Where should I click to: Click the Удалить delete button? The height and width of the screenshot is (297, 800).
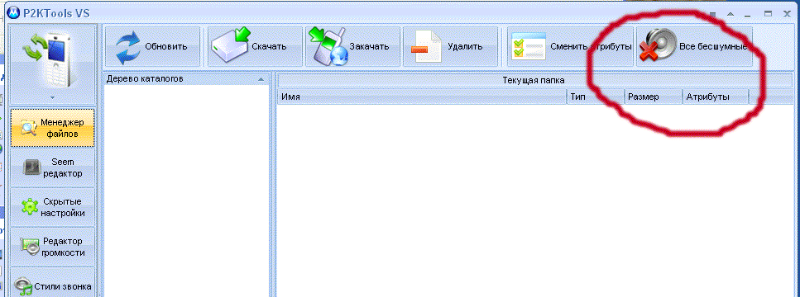click(450, 46)
